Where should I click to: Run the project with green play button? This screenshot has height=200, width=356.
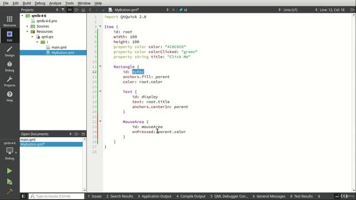click(9, 171)
